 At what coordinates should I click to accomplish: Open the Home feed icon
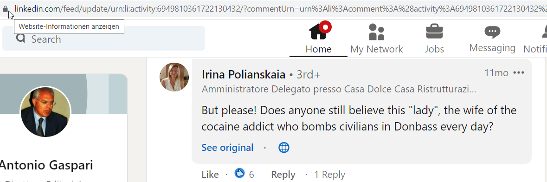[x=318, y=31]
